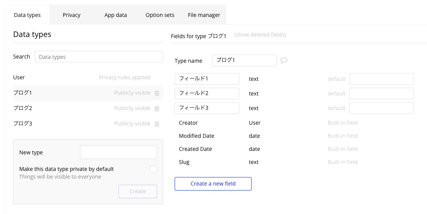Focus the Data types search box
The height and width of the screenshot is (214, 427).
[x=99, y=57]
